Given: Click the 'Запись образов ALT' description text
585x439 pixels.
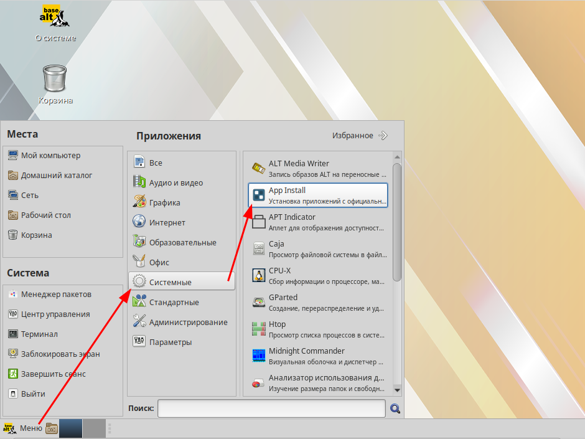Looking at the screenshot, I should (327, 174).
